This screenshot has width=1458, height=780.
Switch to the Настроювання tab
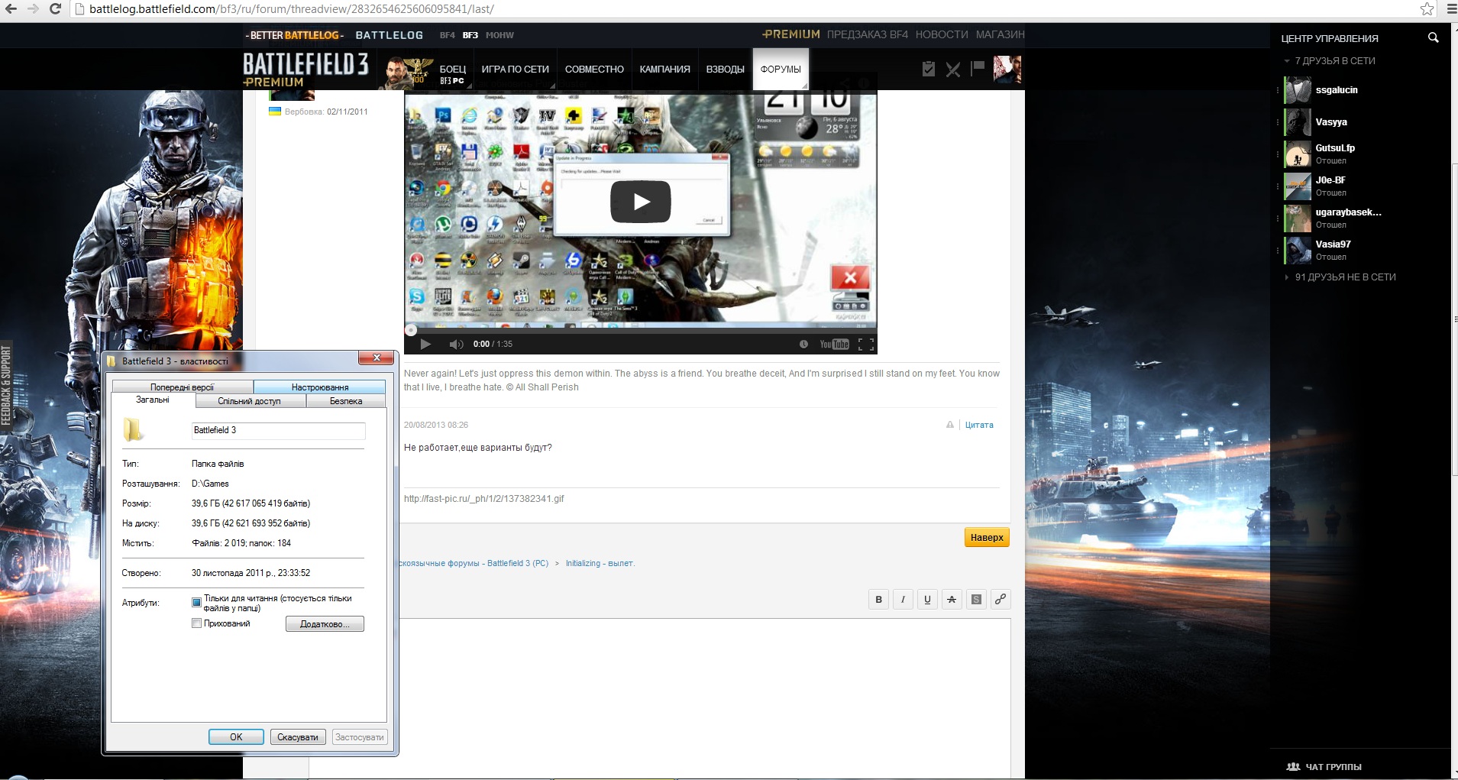point(320,387)
